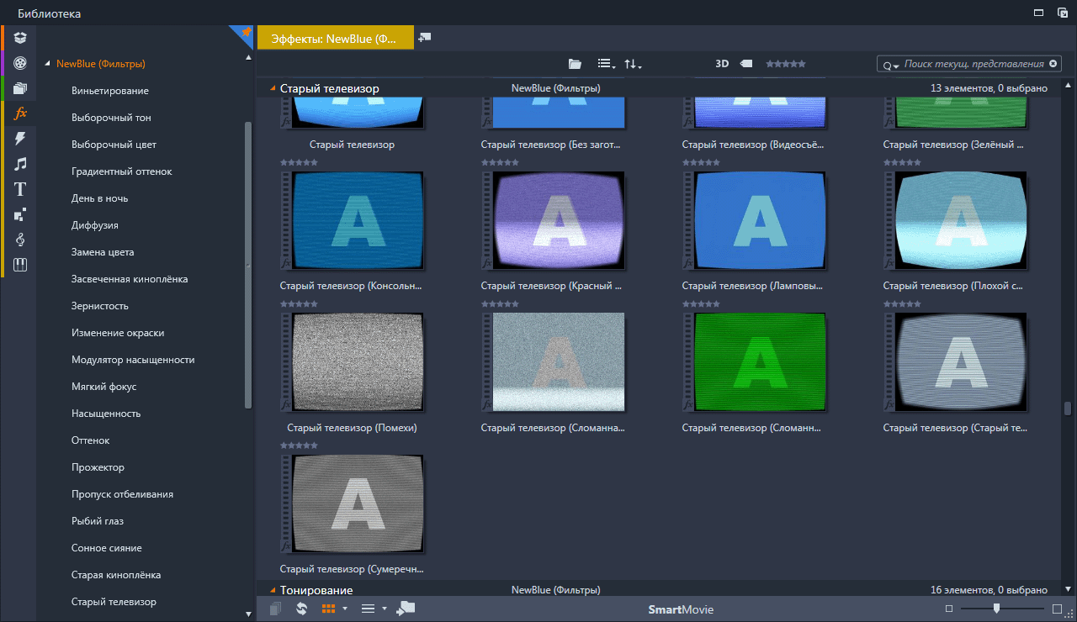1077x622 pixels.
Task: Add a new library tab
Action: (425, 37)
